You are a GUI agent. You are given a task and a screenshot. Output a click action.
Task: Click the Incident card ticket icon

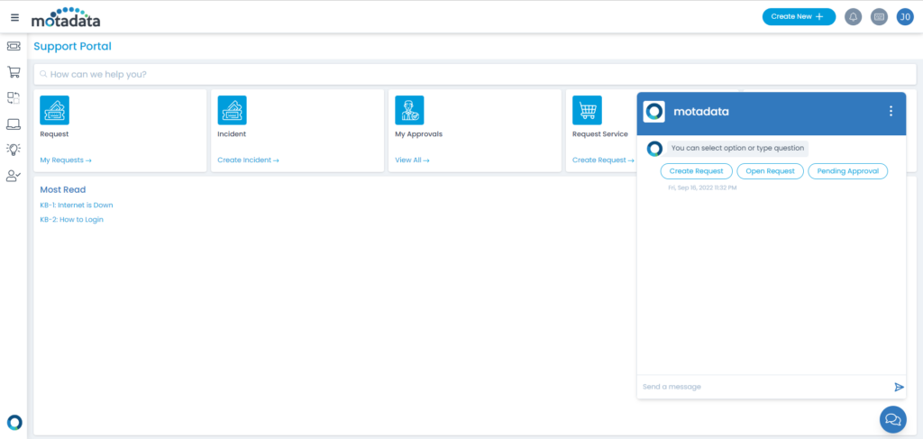point(232,110)
